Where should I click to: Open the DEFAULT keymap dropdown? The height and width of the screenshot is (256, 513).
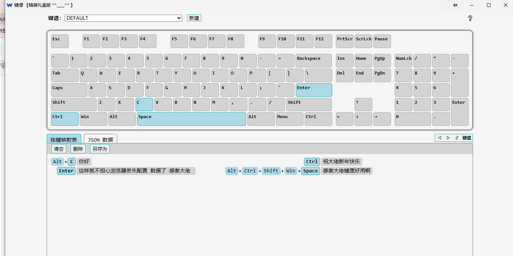pyautogui.click(x=123, y=18)
